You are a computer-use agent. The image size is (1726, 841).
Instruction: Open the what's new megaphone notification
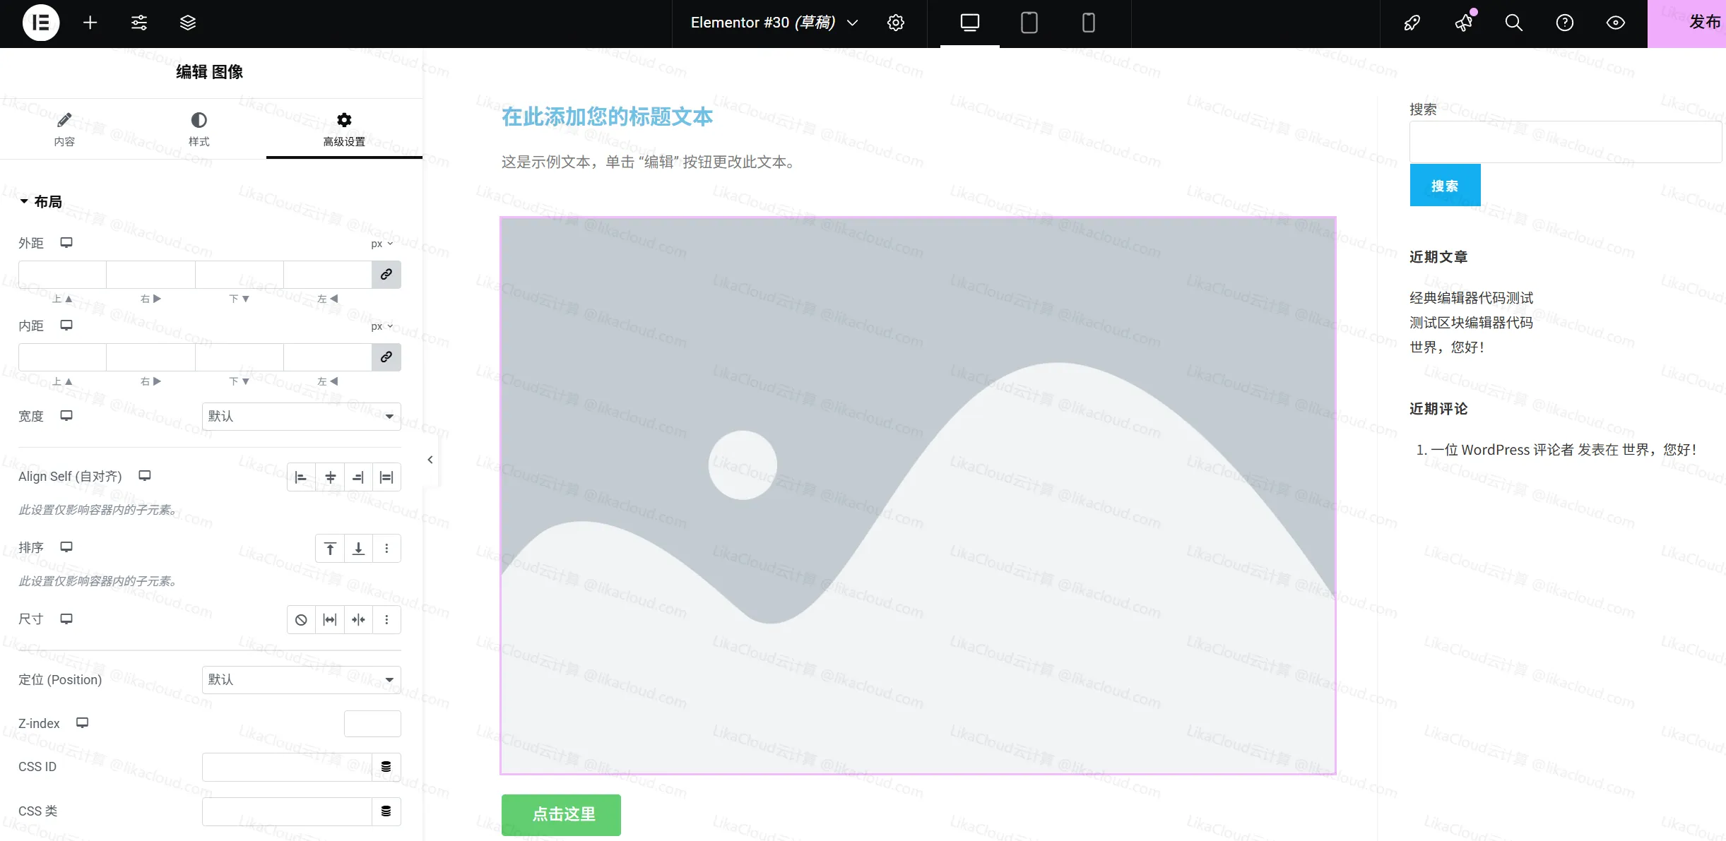click(1463, 23)
